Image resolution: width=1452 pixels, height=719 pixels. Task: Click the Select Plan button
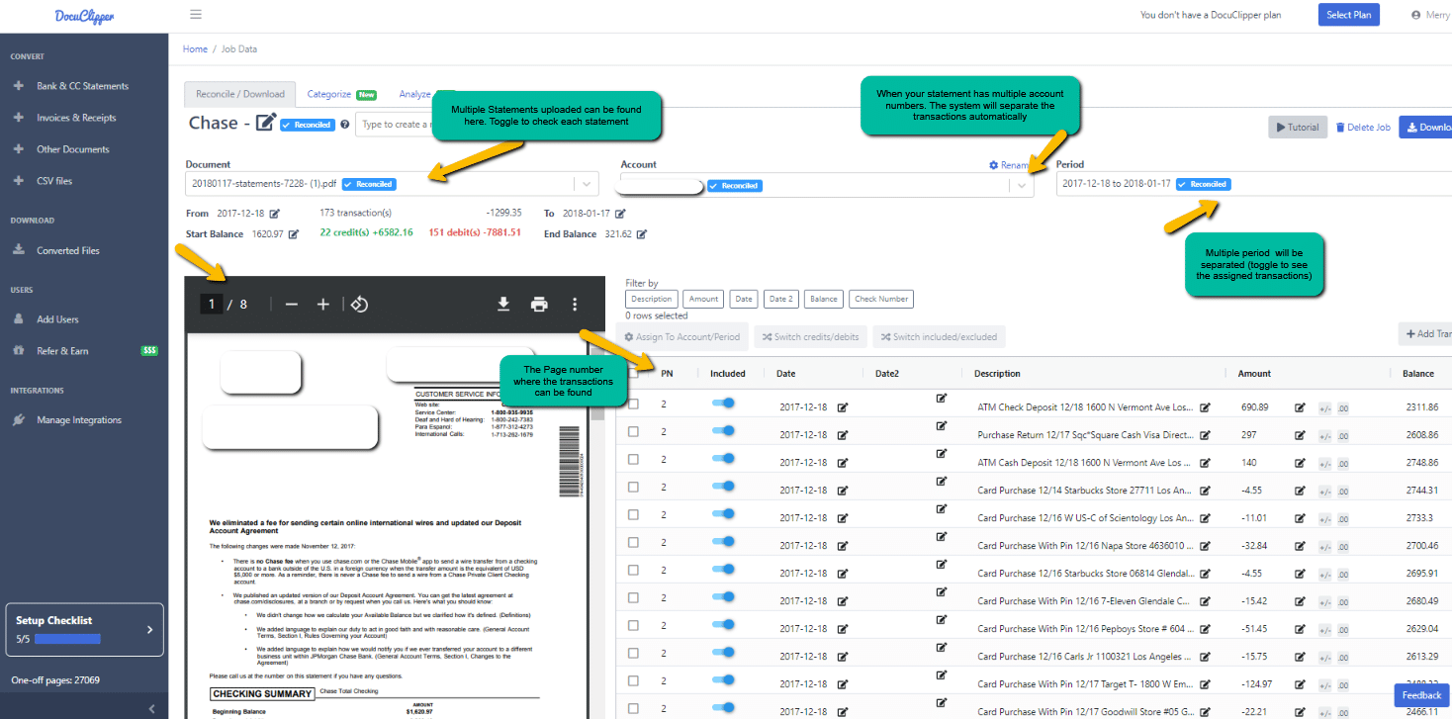pyautogui.click(x=1349, y=15)
